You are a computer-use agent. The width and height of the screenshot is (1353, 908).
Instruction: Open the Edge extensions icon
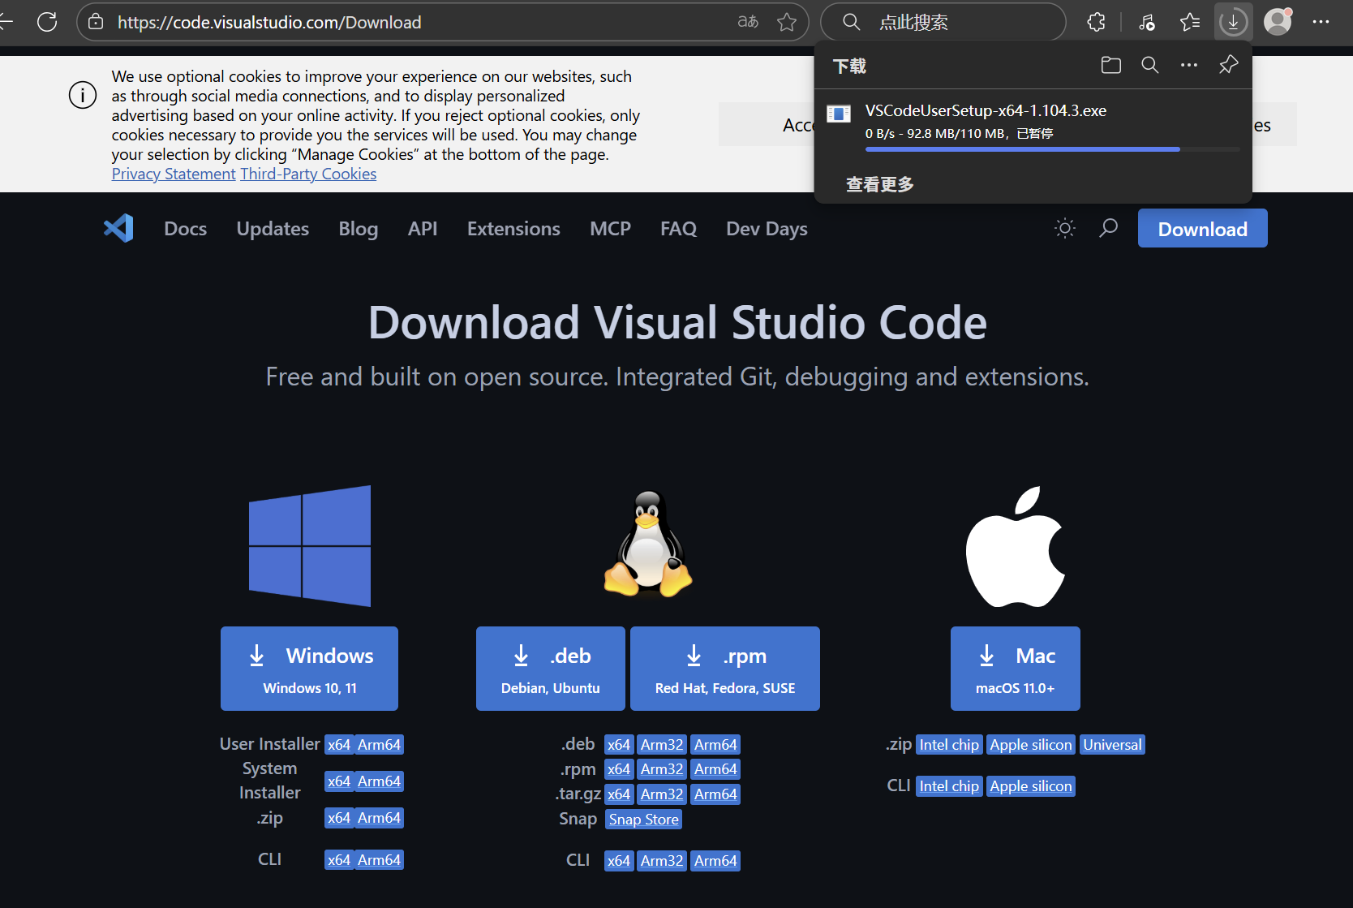pos(1096,22)
